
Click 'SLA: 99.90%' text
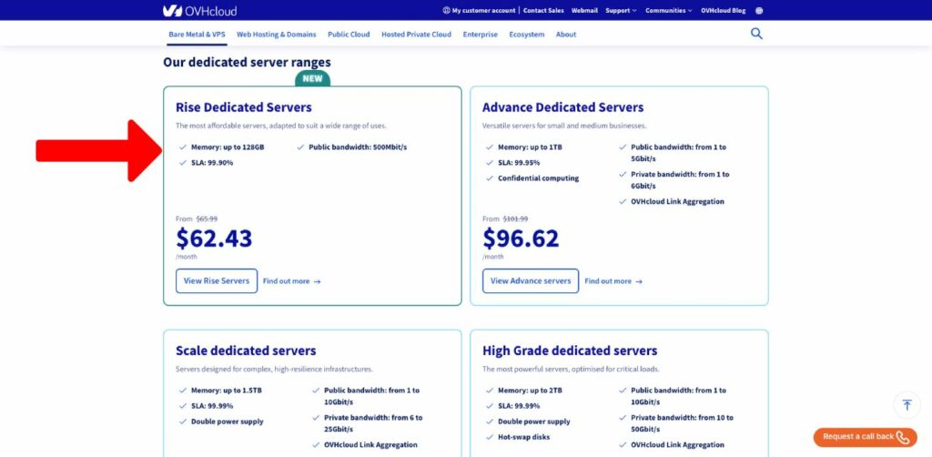click(x=212, y=163)
